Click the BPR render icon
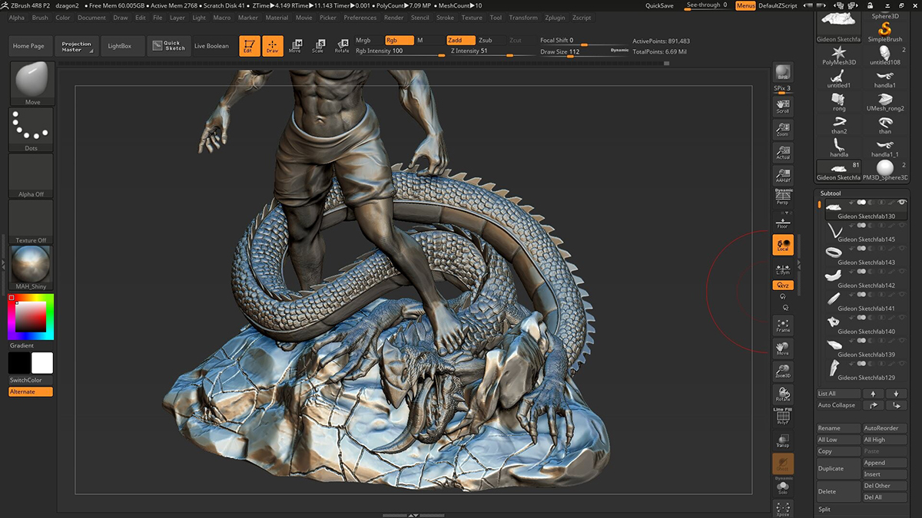Viewport: 922px width, 518px height. 782,74
